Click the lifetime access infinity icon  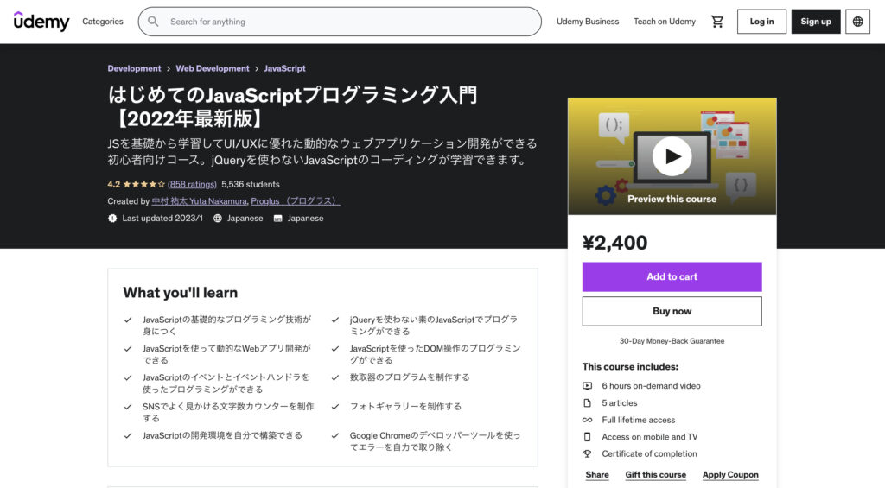tap(587, 420)
